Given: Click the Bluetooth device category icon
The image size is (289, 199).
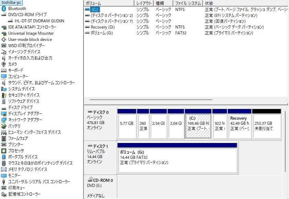Looking at the screenshot, I should [x=3, y=9].
